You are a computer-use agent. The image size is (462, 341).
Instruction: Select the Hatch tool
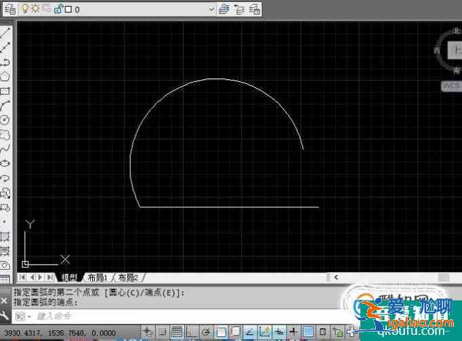click(5, 236)
